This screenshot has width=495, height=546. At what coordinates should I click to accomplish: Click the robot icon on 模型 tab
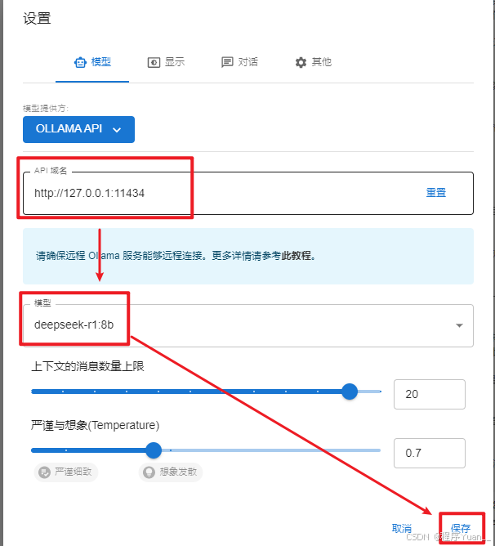[x=80, y=63]
